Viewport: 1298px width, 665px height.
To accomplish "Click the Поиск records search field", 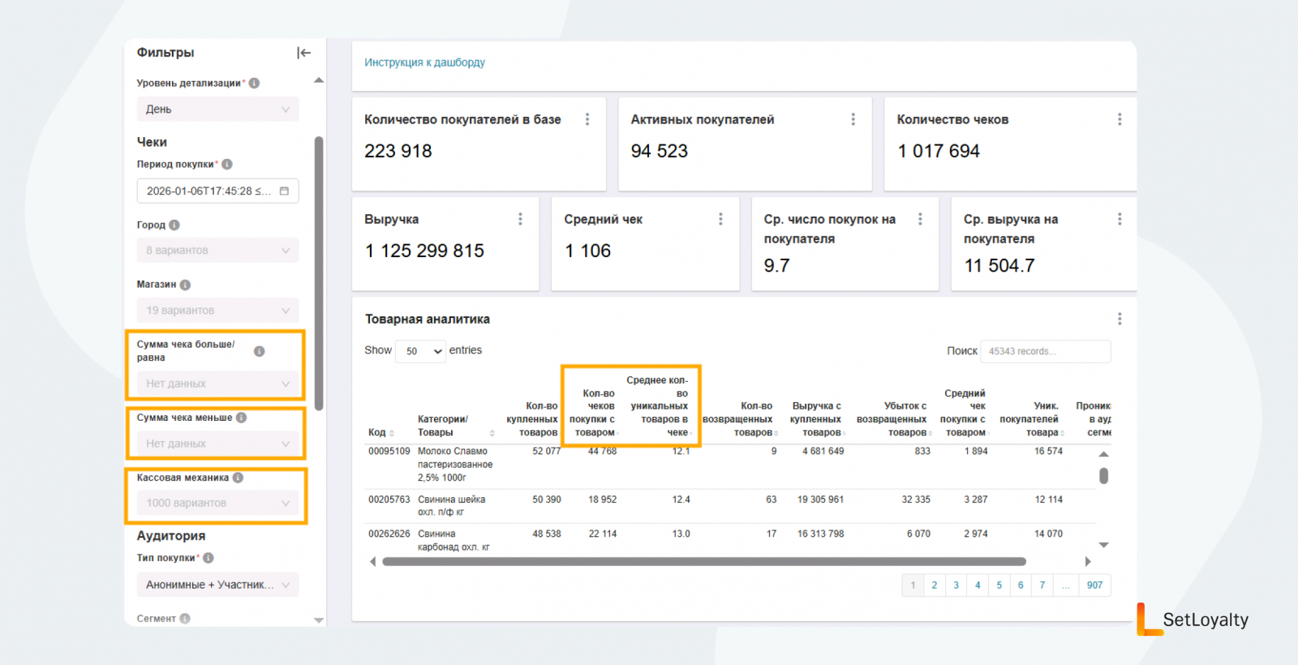I will coord(1045,351).
